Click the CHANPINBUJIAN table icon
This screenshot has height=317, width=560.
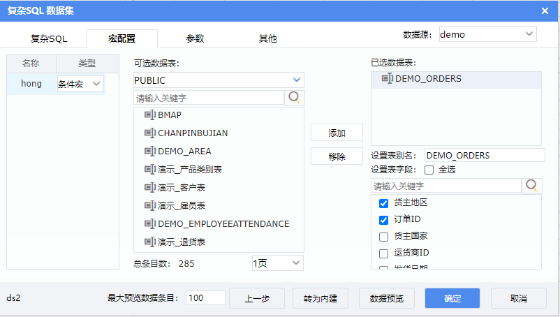149,133
